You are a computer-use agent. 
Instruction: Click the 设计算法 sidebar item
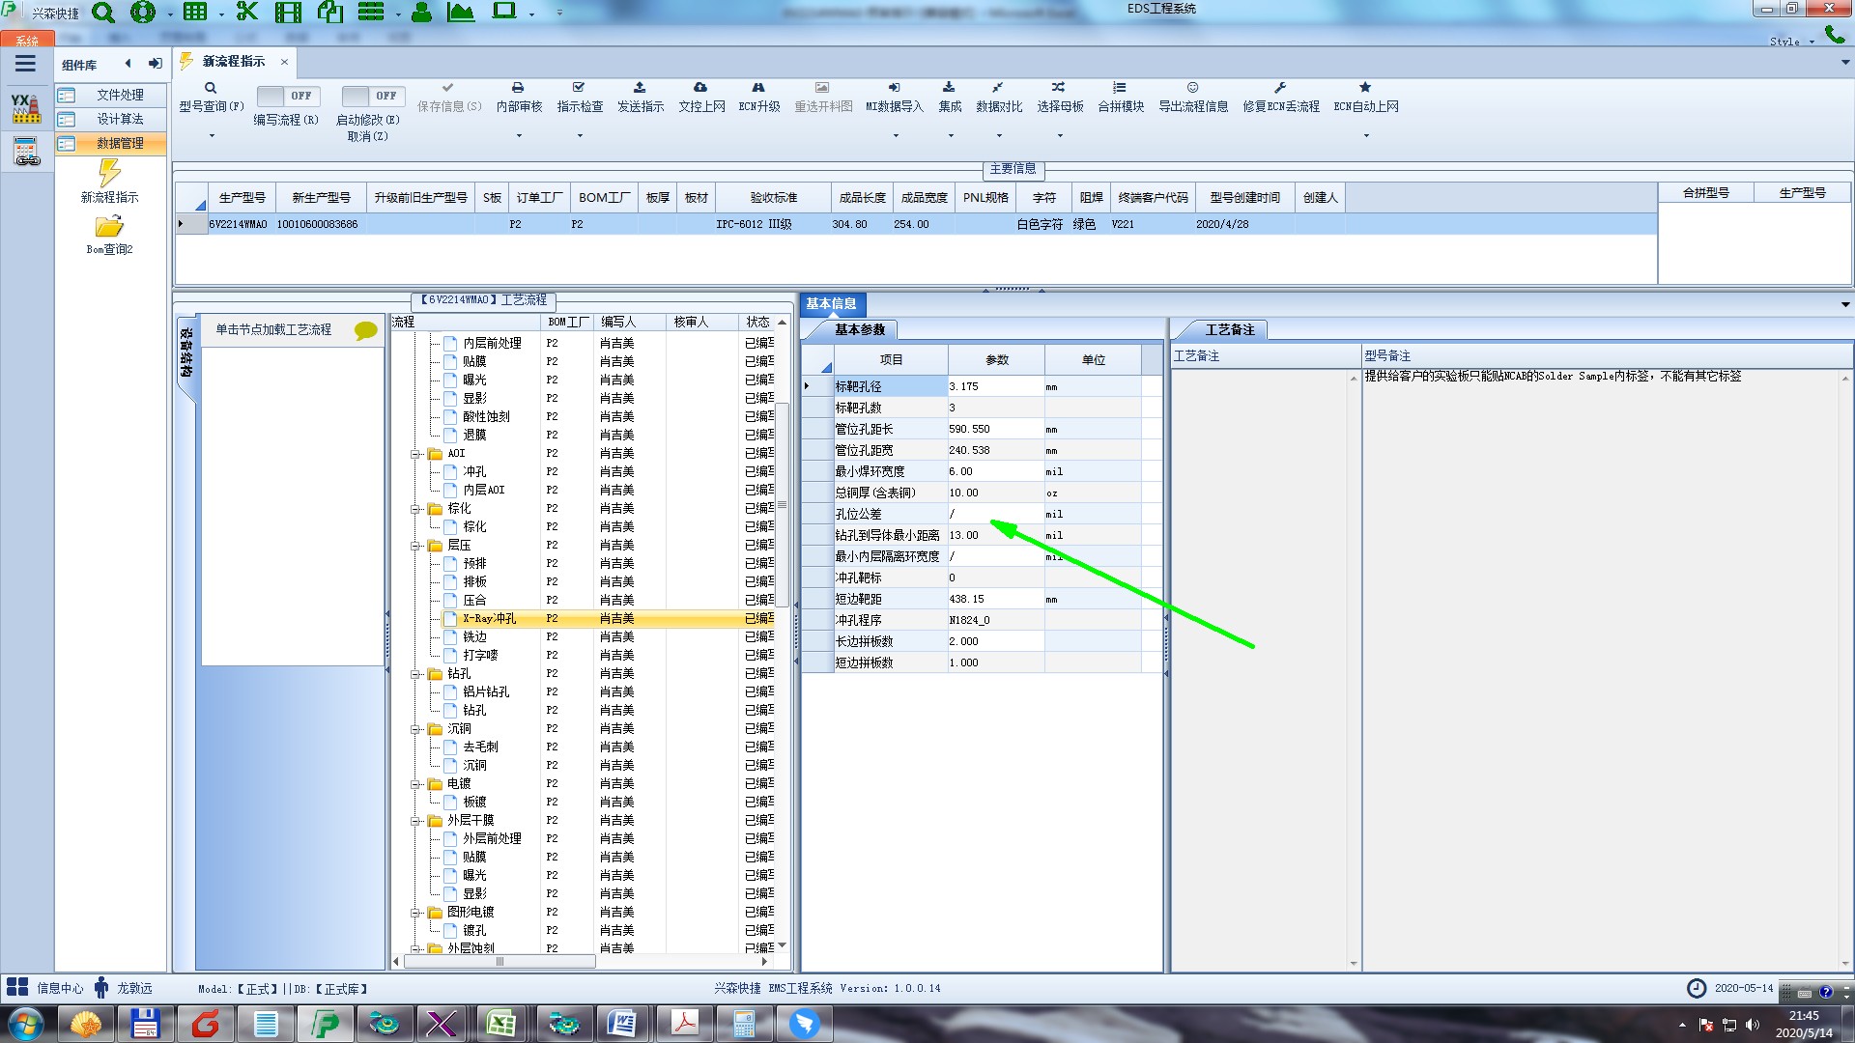click(120, 119)
